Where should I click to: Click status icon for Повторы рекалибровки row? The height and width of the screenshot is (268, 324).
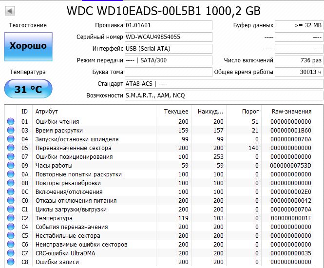[11, 183]
